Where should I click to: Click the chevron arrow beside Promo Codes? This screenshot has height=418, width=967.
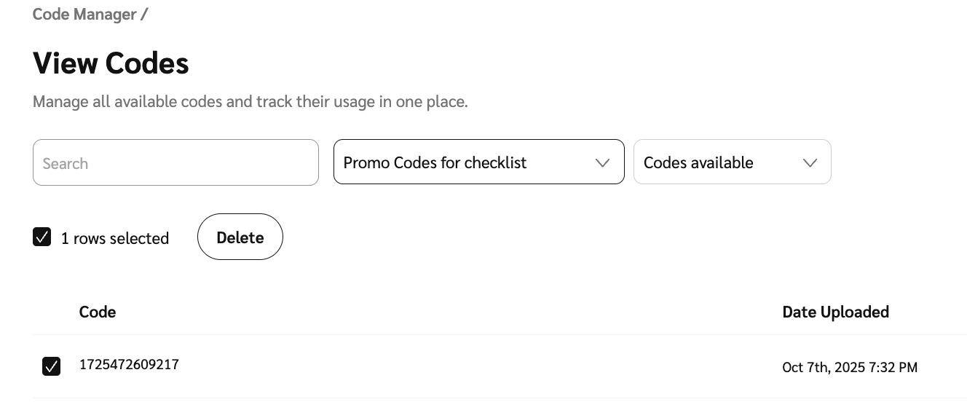[x=602, y=162]
